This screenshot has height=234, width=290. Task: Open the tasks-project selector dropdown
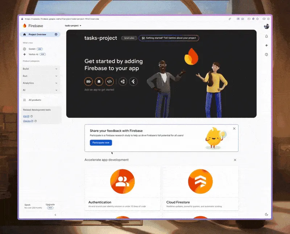tap(73, 26)
